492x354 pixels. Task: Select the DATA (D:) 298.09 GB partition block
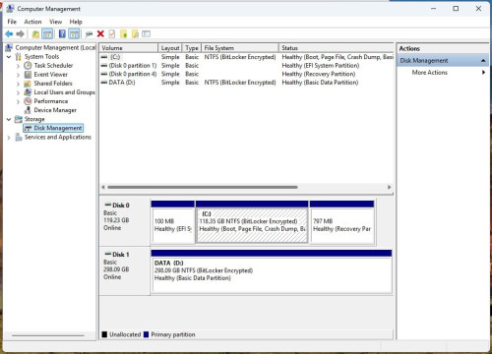(272, 271)
